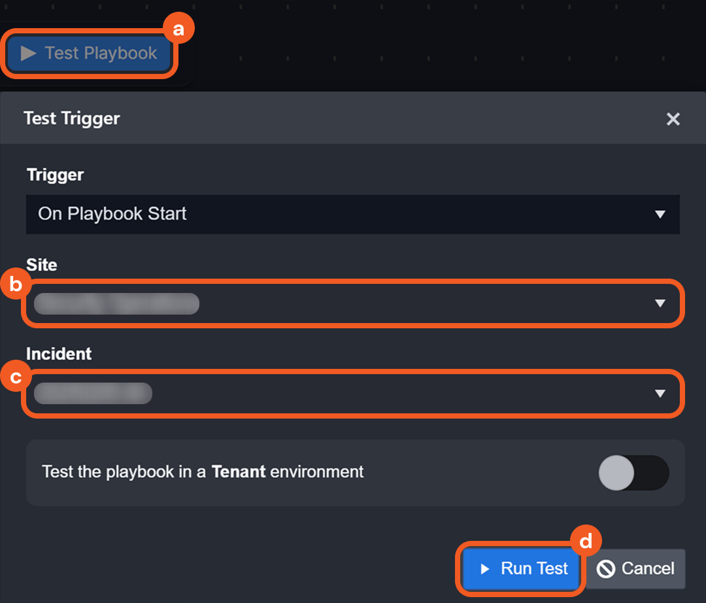
Task: Click the 'Test Trigger' dialog title
Action: 72,118
